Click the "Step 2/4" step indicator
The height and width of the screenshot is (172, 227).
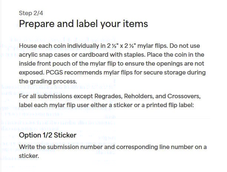[x=31, y=13]
